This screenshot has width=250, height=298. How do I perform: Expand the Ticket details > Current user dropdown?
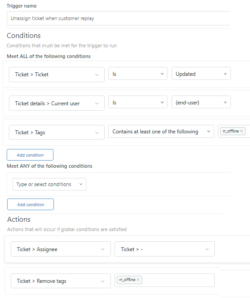(57, 103)
